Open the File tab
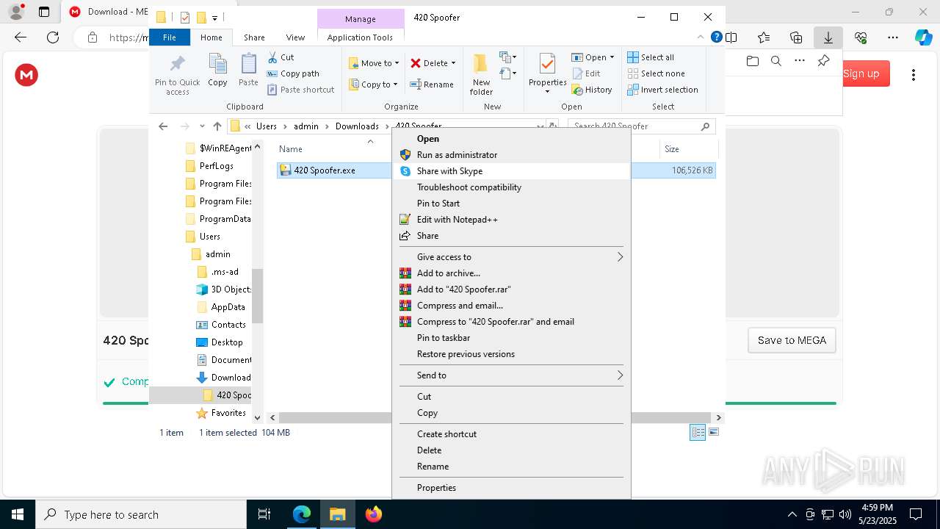 (x=170, y=37)
